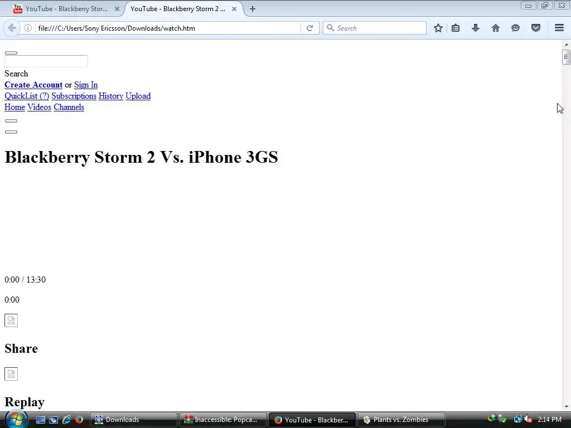Viewport: 571px width, 428px height.
Task: Bookmark this page with the star icon
Action: (x=438, y=28)
